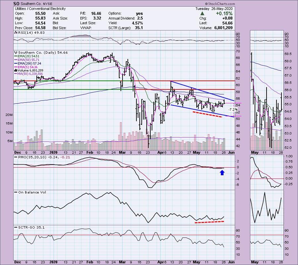This screenshot has width=298, height=265.
Task: Click the '-7.2%' annotation label on the price chart
Action: point(233,110)
